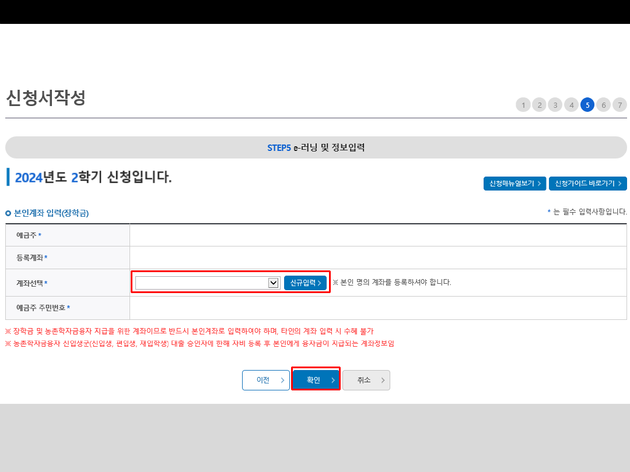Click the 2024년도 2학기 신청입니다 heading
This screenshot has width=630, height=472.
(93, 177)
